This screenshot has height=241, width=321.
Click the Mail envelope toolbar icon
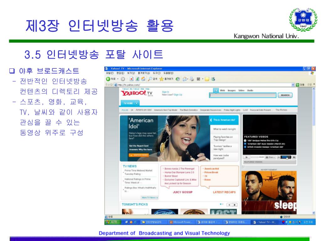[x=184, y=79]
